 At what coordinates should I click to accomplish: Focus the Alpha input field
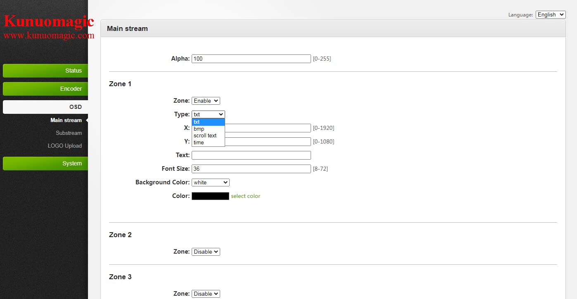click(251, 59)
